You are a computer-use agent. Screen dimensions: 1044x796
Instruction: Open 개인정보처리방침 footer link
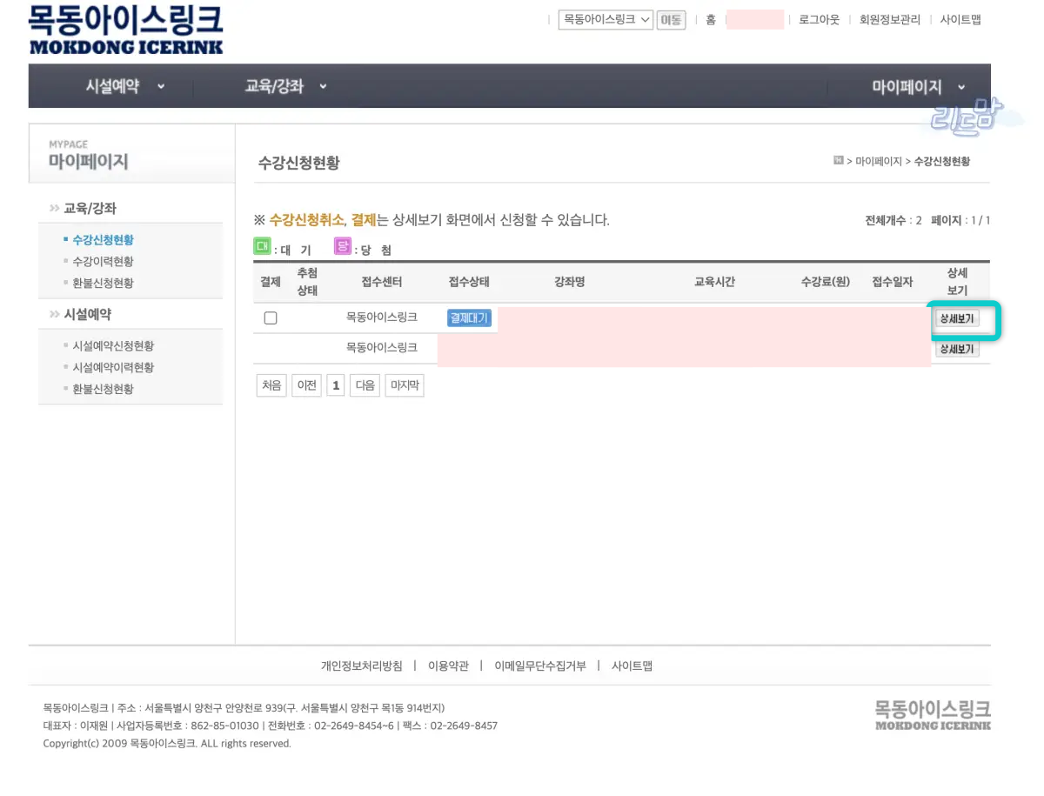pyautogui.click(x=362, y=666)
